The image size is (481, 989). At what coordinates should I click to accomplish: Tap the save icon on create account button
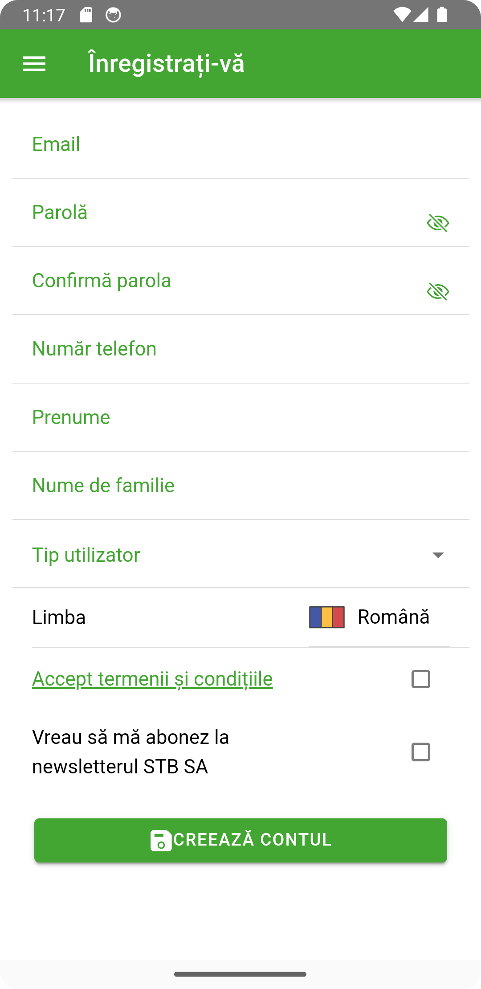pyautogui.click(x=161, y=841)
